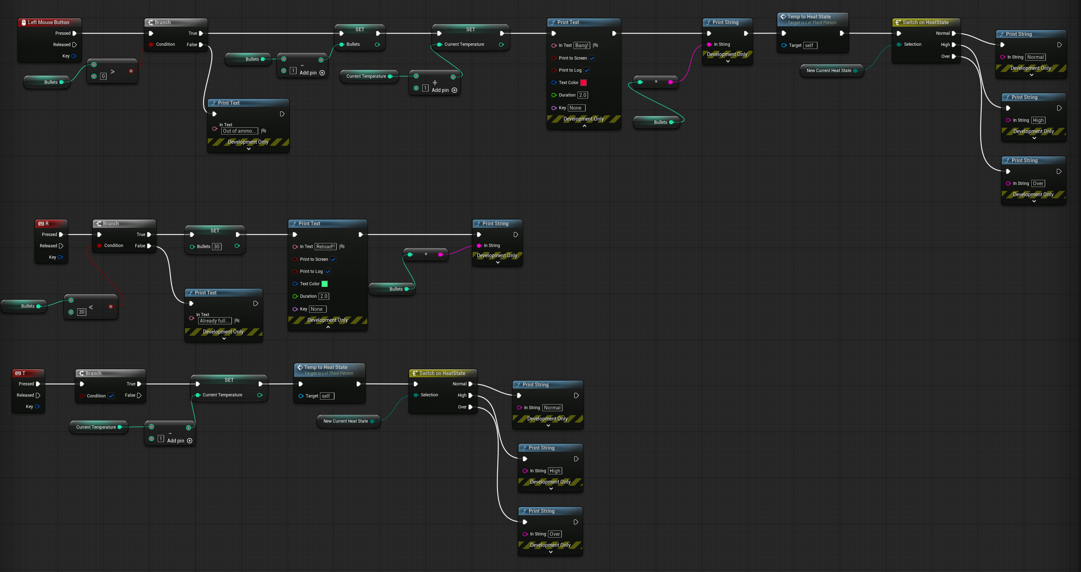Expand the 'Already full...' Print Text advanced options

(x=224, y=339)
